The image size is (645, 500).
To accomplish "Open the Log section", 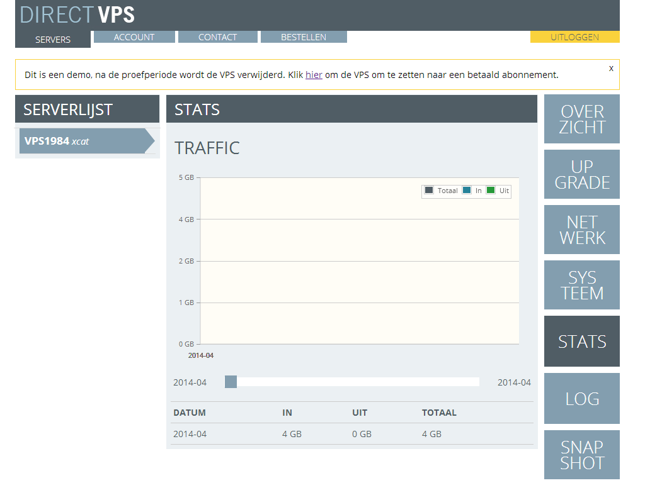I will (581, 398).
